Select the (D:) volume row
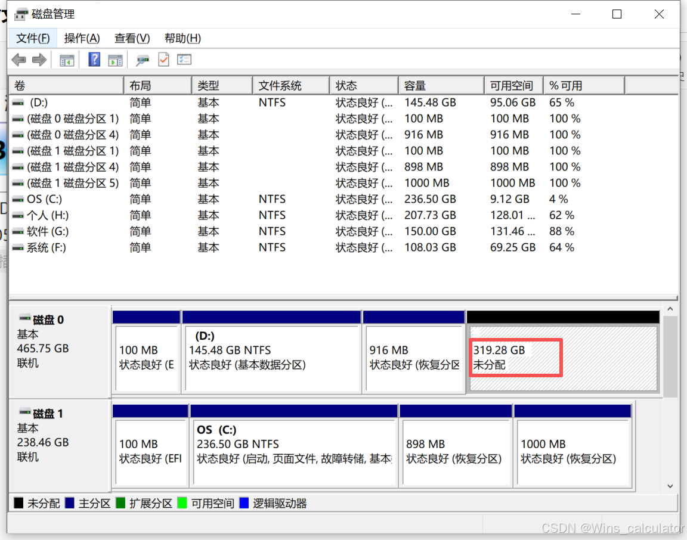687x540 pixels. 343,103
